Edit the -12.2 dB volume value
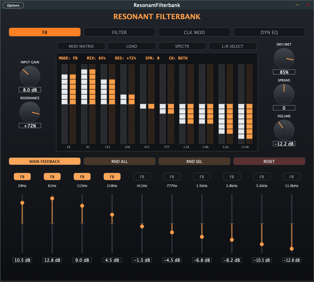The height and width of the screenshot is (282, 314). [284, 143]
